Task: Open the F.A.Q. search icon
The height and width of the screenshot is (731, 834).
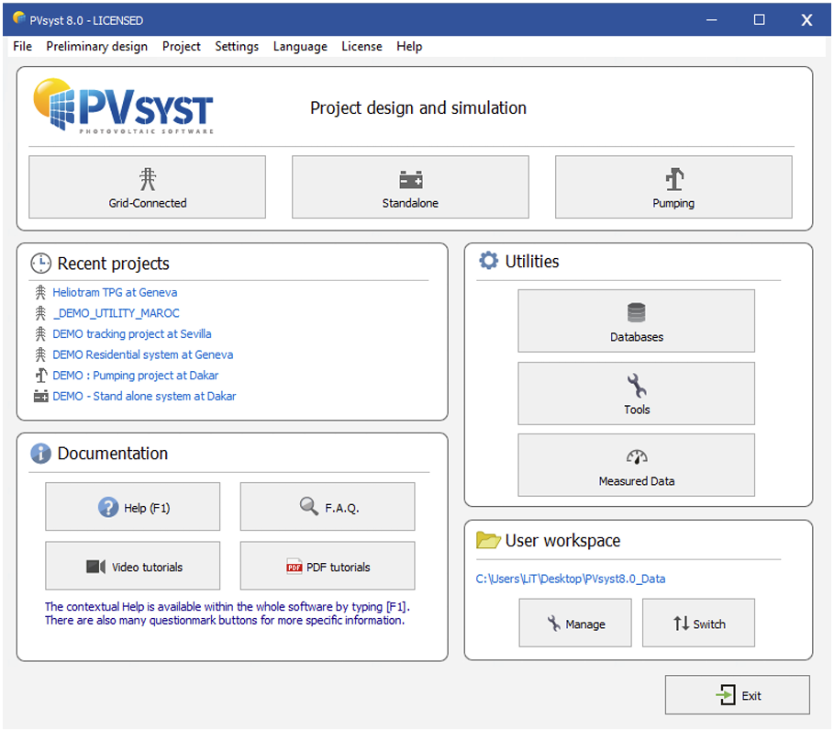Action: (327, 506)
